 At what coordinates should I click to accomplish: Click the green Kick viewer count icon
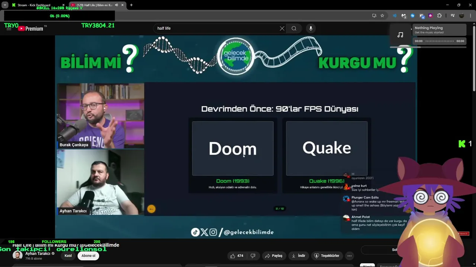pyautogui.click(x=462, y=144)
